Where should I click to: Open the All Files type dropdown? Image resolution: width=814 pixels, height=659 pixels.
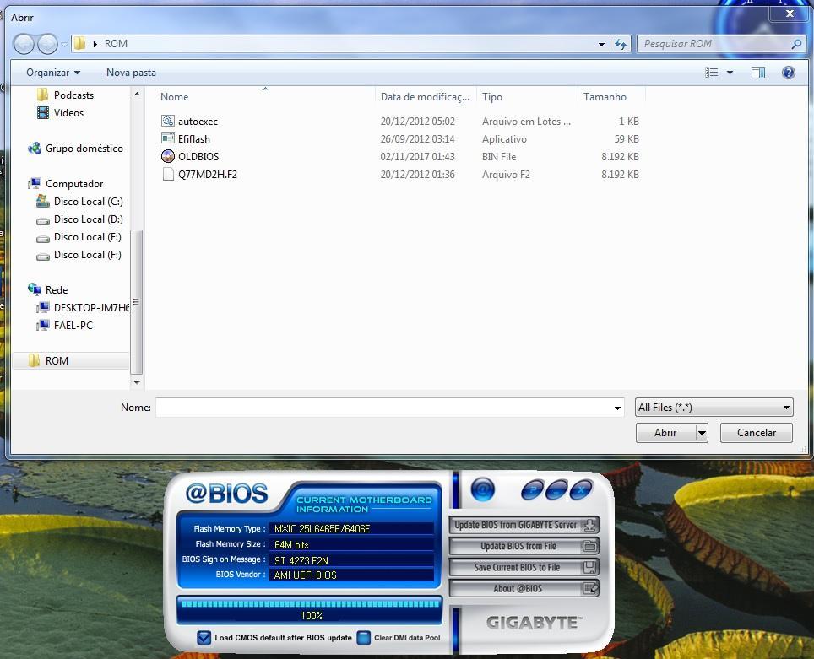coord(714,408)
